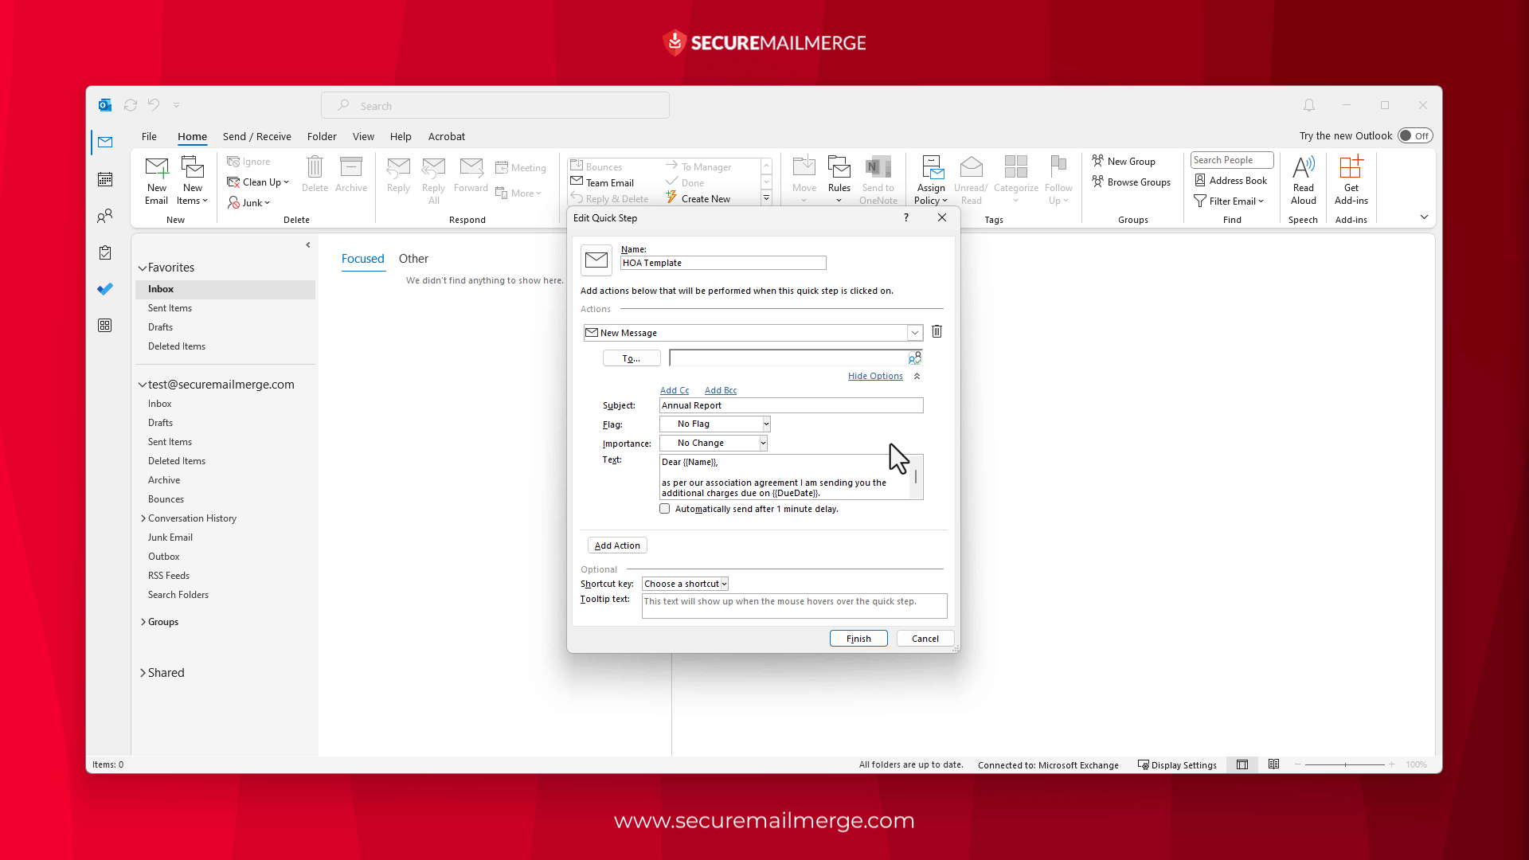Toggle Try the new Outlook switch
The height and width of the screenshot is (860, 1529).
point(1415,136)
